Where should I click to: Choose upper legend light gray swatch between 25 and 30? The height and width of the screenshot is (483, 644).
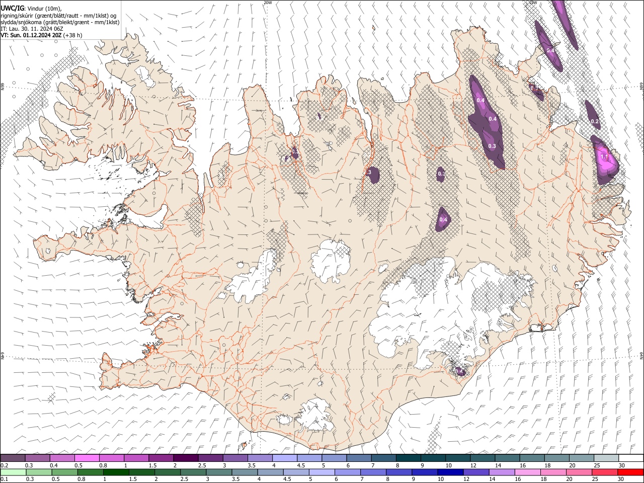pyautogui.click(x=607, y=458)
